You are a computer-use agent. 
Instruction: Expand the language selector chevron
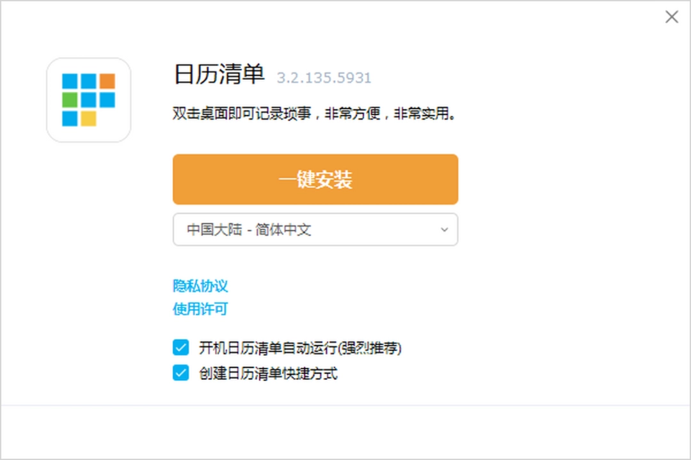(x=445, y=229)
